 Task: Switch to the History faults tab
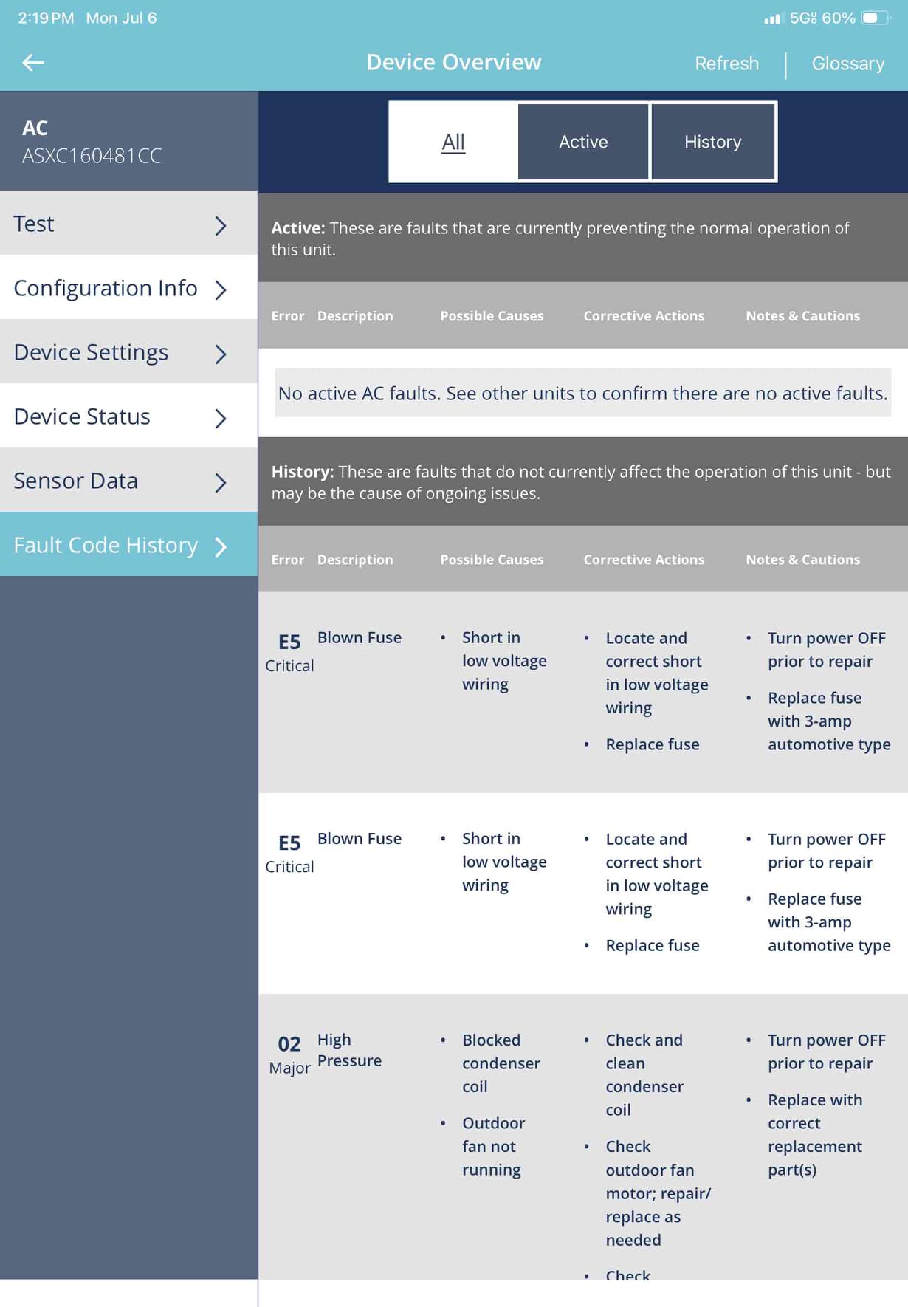[x=712, y=142]
